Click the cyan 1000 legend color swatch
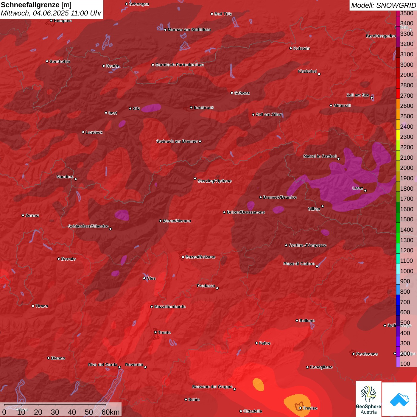The width and height of the screenshot is (417, 417). click(x=398, y=269)
